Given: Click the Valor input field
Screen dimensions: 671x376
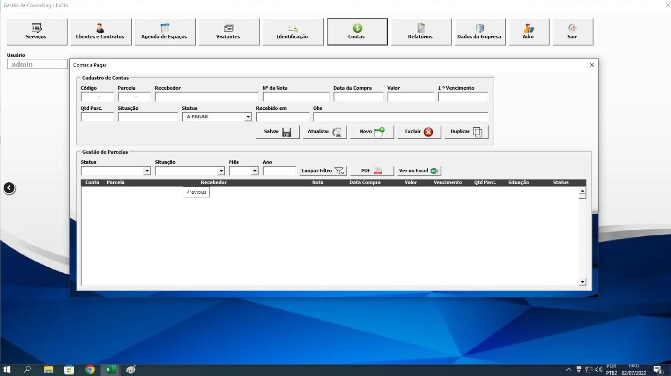Looking at the screenshot, I should (x=411, y=96).
